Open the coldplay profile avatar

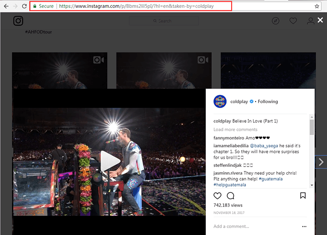pos(220,102)
